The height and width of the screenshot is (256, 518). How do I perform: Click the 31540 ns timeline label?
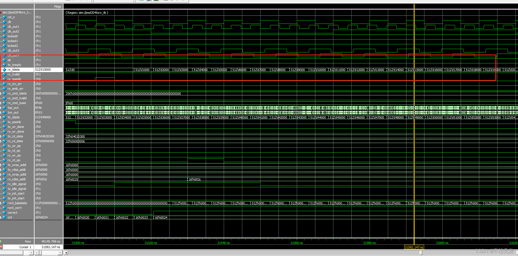coord(223,243)
